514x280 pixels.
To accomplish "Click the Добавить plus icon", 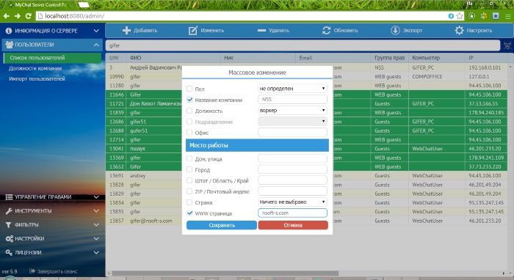I will point(126,31).
